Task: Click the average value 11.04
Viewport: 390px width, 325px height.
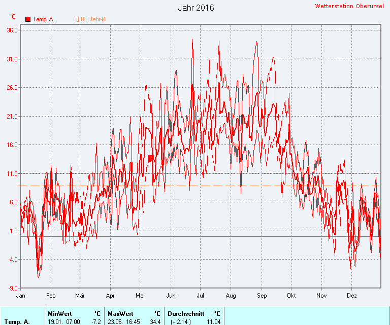Action: (214, 322)
